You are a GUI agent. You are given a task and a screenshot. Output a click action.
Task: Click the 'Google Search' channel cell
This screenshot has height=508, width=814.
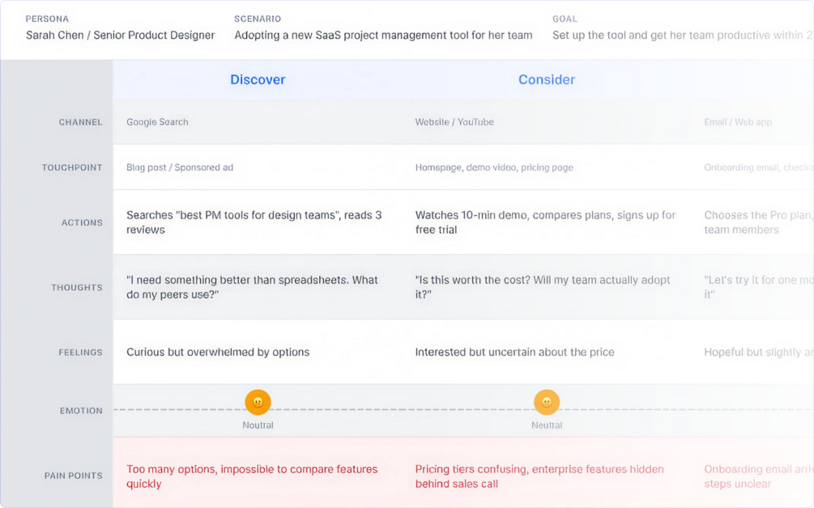coord(157,122)
